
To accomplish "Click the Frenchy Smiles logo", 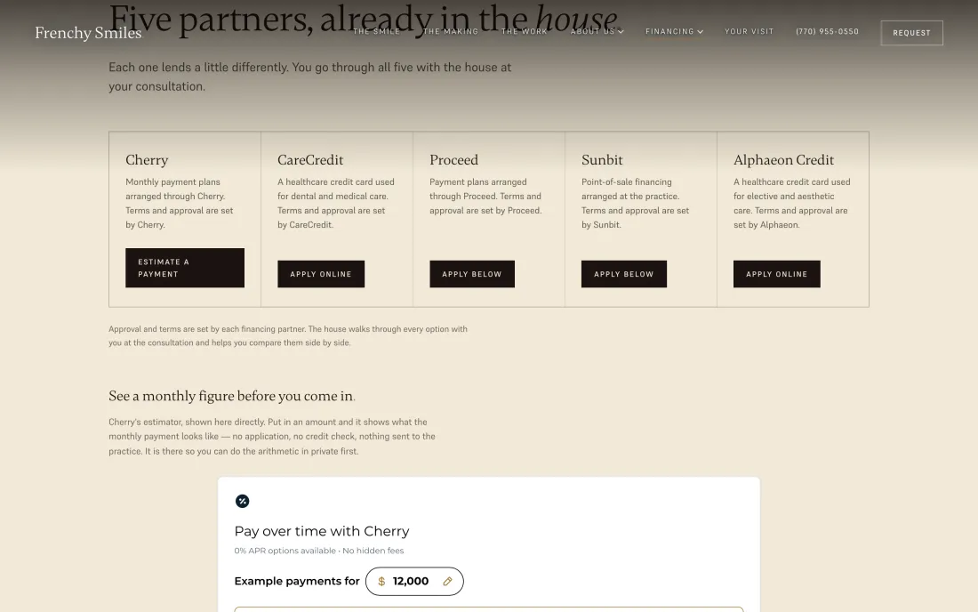I will pos(88,32).
